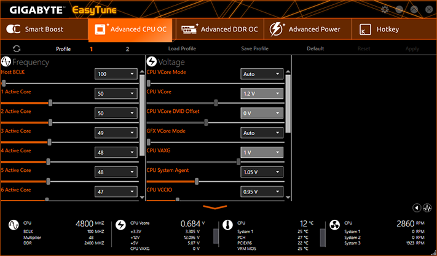437x256 pixels.
Task: Switch to the Advanced DDR OC tab
Action: (x=220, y=29)
